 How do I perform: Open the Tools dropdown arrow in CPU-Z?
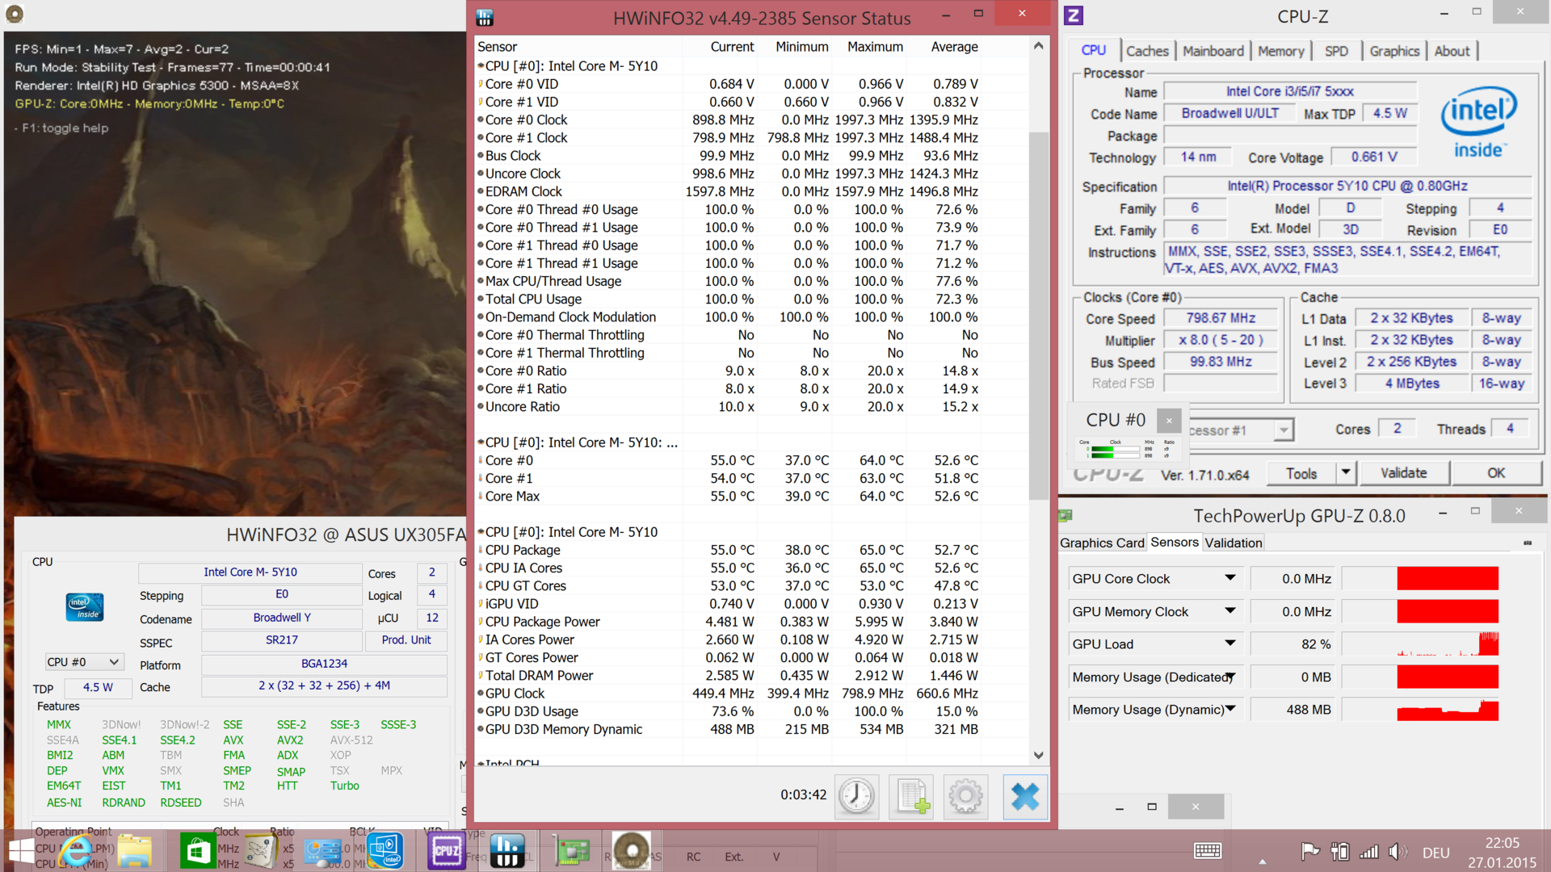click(1345, 473)
